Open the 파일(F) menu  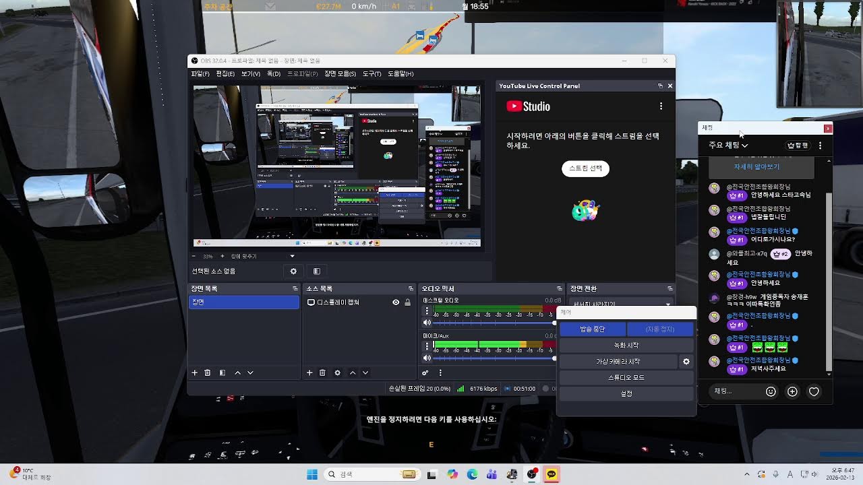pyautogui.click(x=200, y=73)
